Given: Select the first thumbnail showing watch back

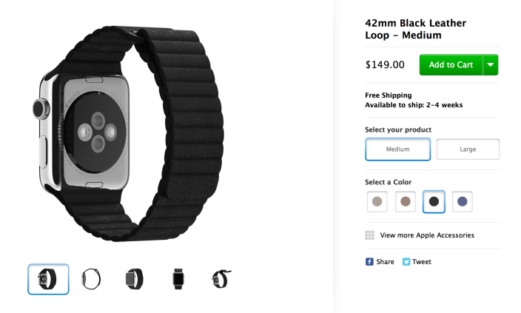Looking at the screenshot, I should tap(48, 279).
